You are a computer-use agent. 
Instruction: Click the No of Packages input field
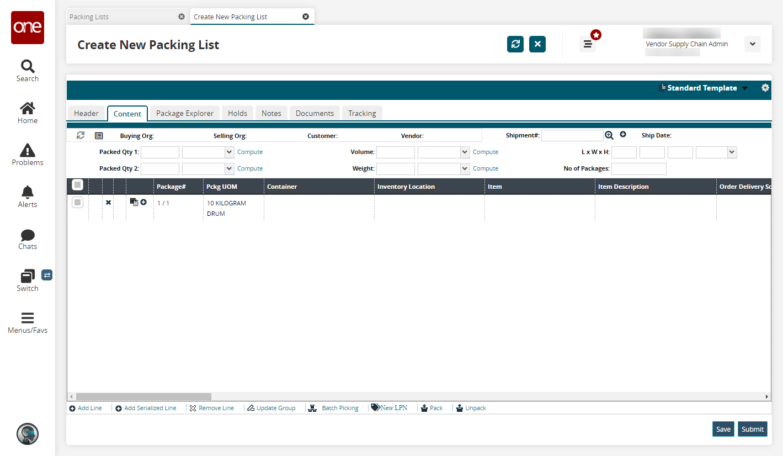point(638,168)
